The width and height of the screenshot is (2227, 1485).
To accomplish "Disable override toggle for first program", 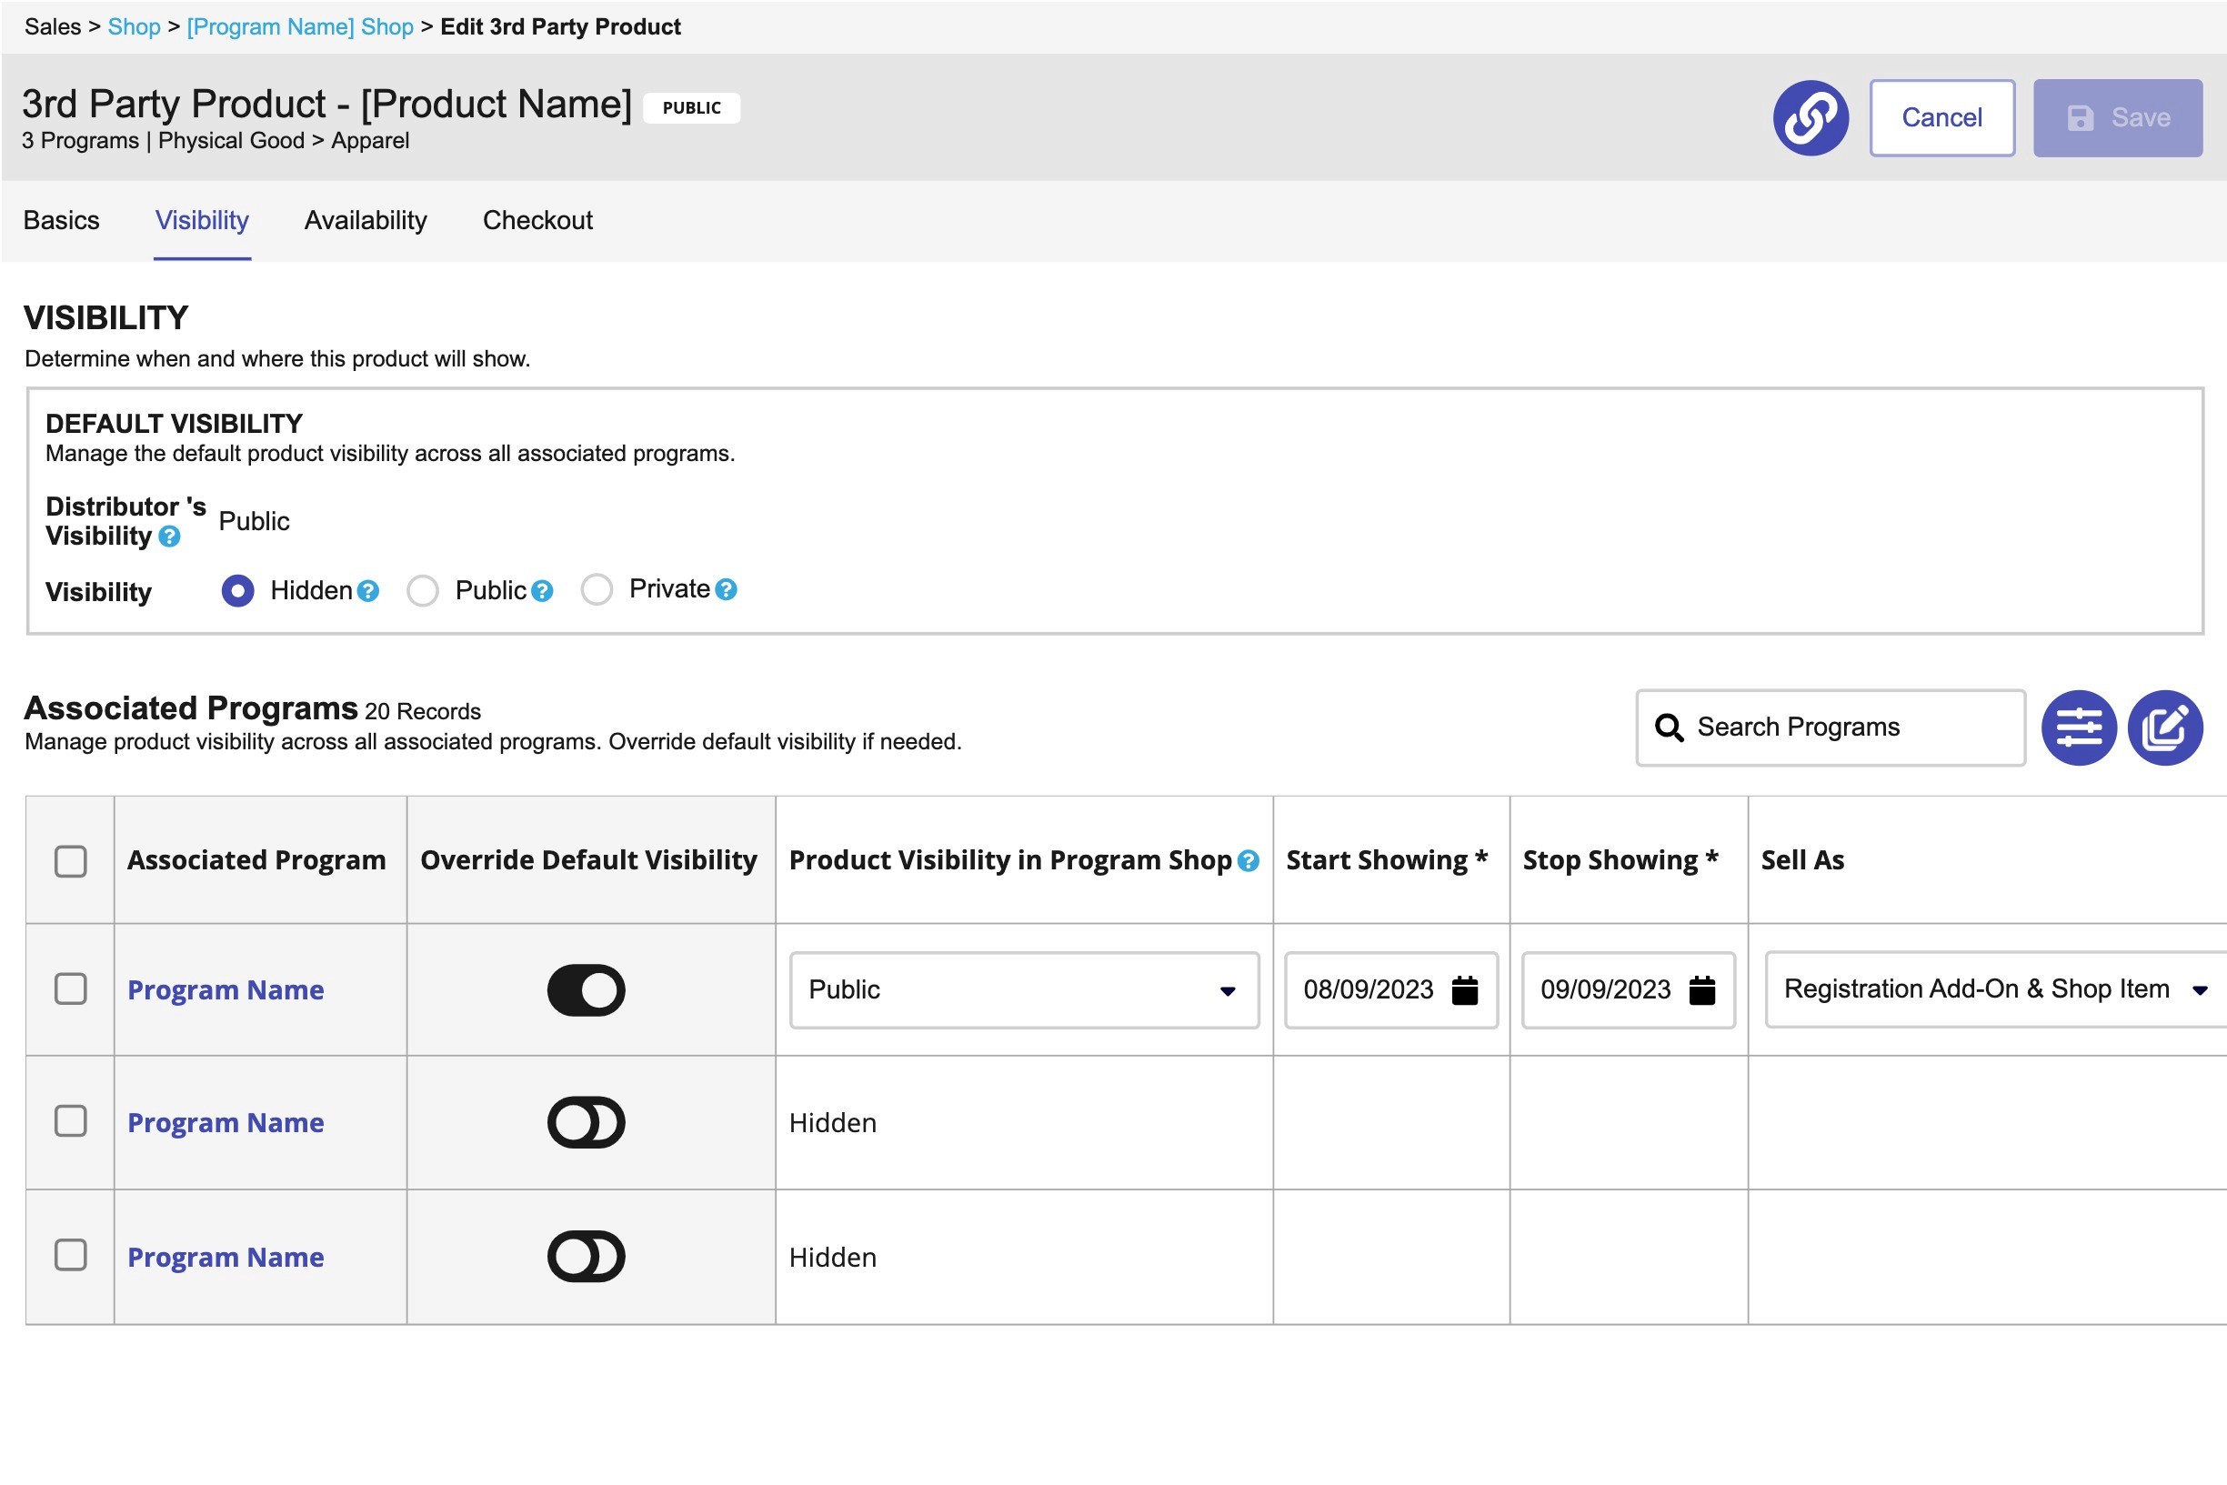I will click(587, 989).
